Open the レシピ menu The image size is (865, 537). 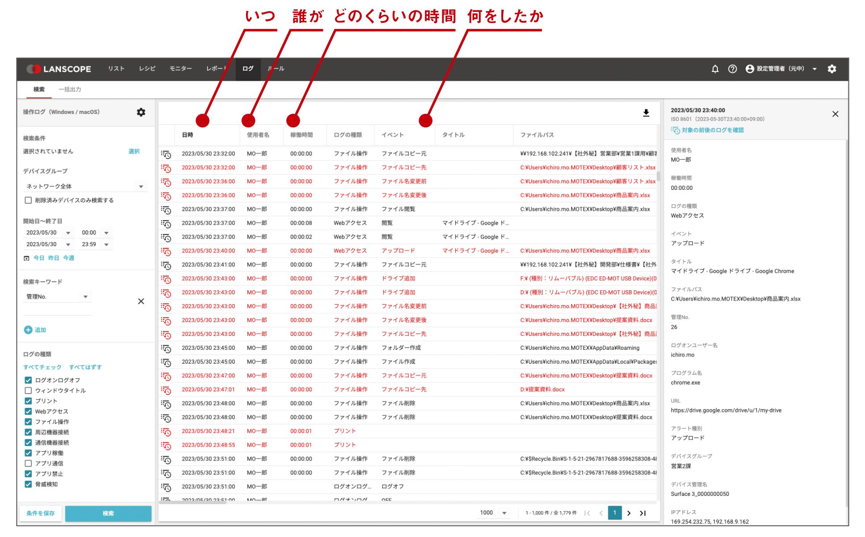coord(147,69)
